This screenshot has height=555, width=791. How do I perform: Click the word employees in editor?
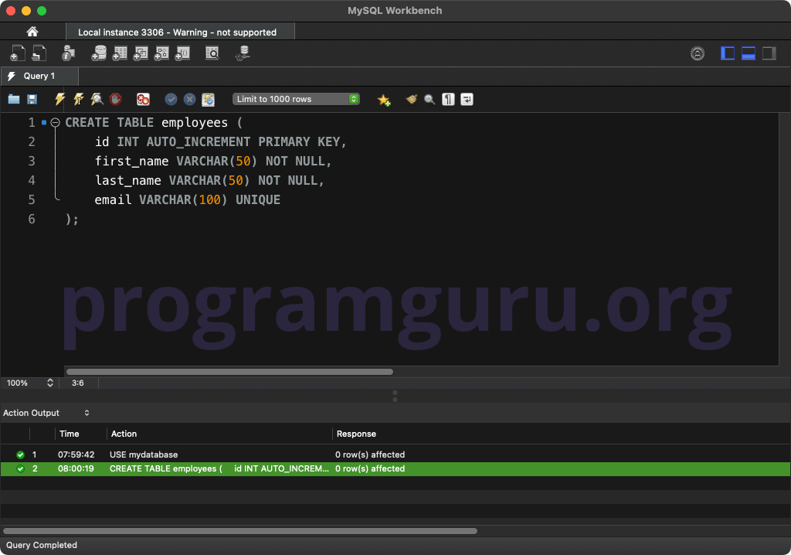click(195, 123)
